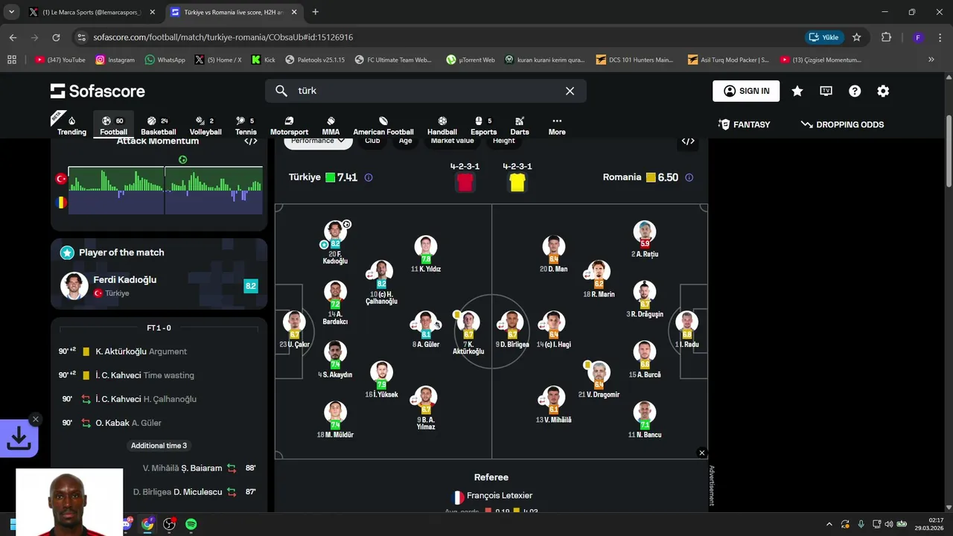Open the Motorsport tab

tap(289, 125)
